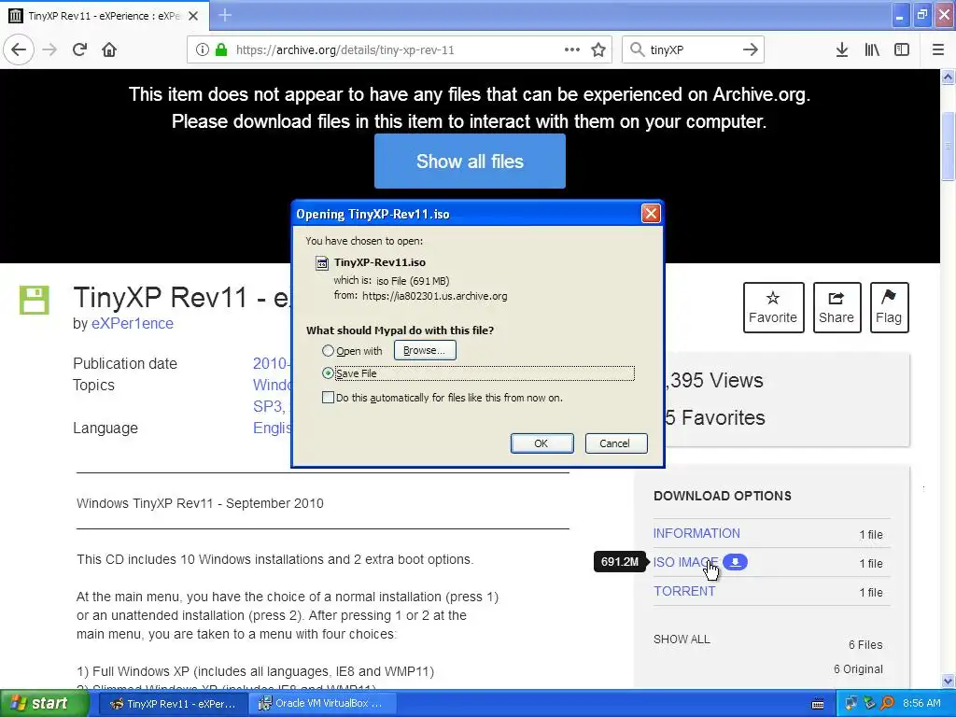Click the green secure padlock icon
The width and height of the screenshot is (956, 717).
pyautogui.click(x=220, y=49)
